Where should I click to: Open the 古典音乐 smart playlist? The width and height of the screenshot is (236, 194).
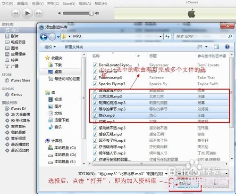18,126
